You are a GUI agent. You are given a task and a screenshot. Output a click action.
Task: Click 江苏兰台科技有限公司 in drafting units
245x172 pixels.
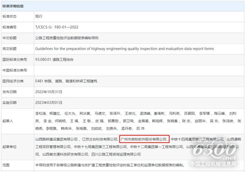[96, 139]
